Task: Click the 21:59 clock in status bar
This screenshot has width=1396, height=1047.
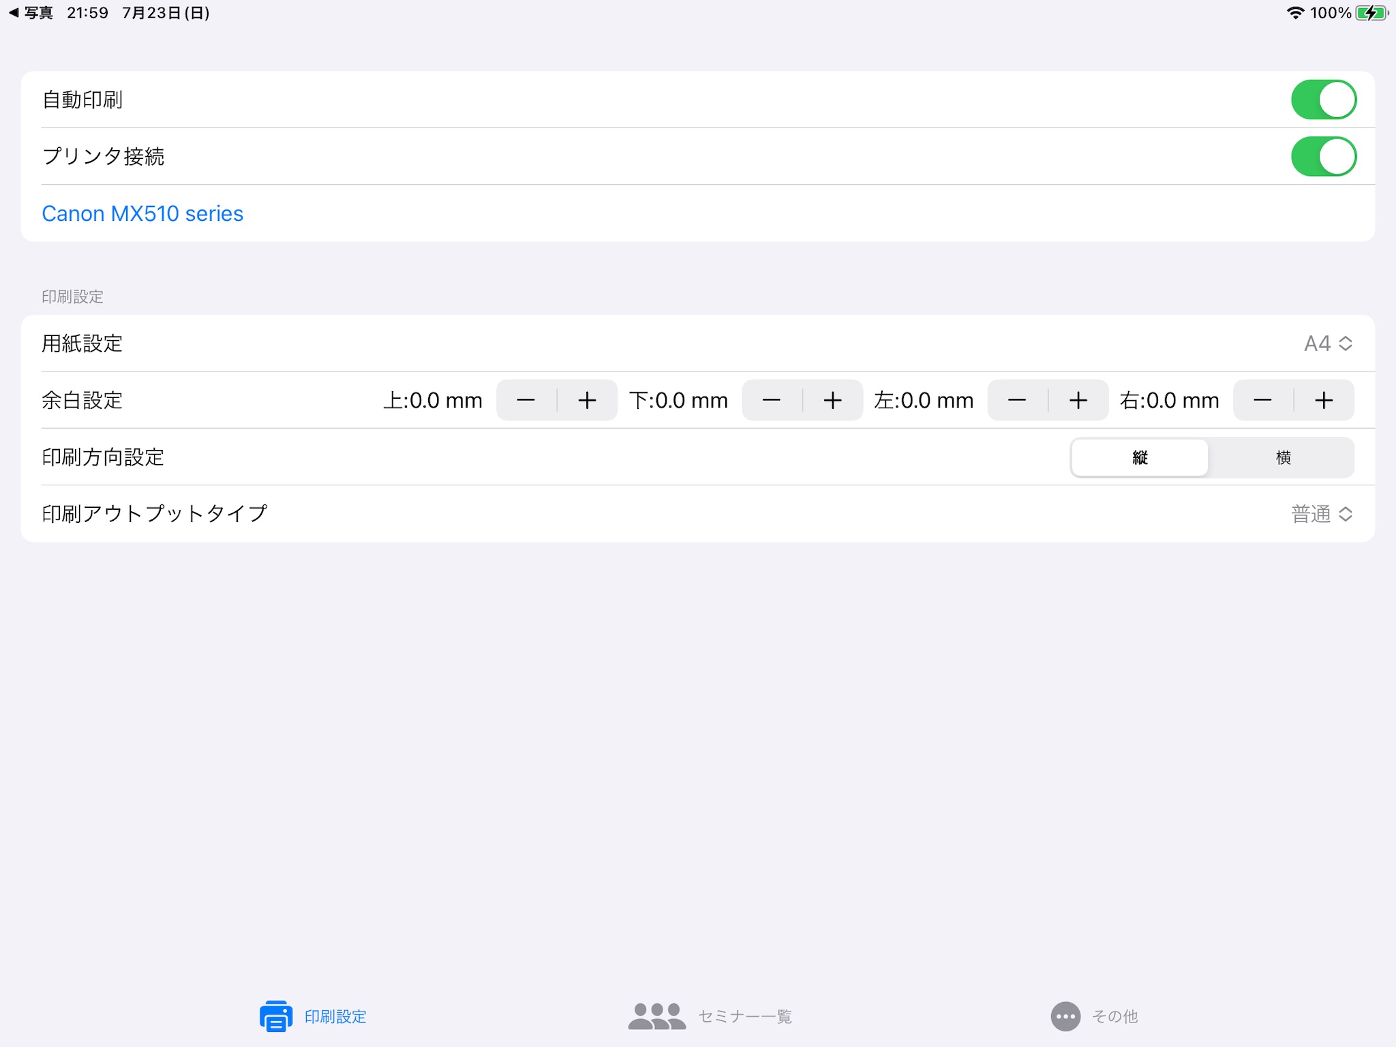Action: (x=87, y=13)
